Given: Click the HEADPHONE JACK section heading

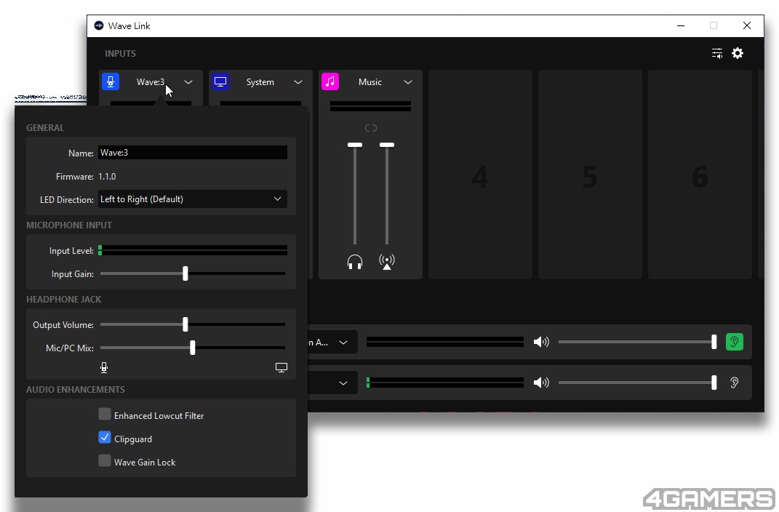Looking at the screenshot, I should pos(63,300).
